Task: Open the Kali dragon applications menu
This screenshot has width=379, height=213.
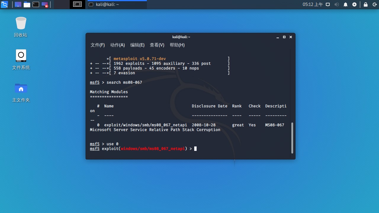Action: coord(4,4)
